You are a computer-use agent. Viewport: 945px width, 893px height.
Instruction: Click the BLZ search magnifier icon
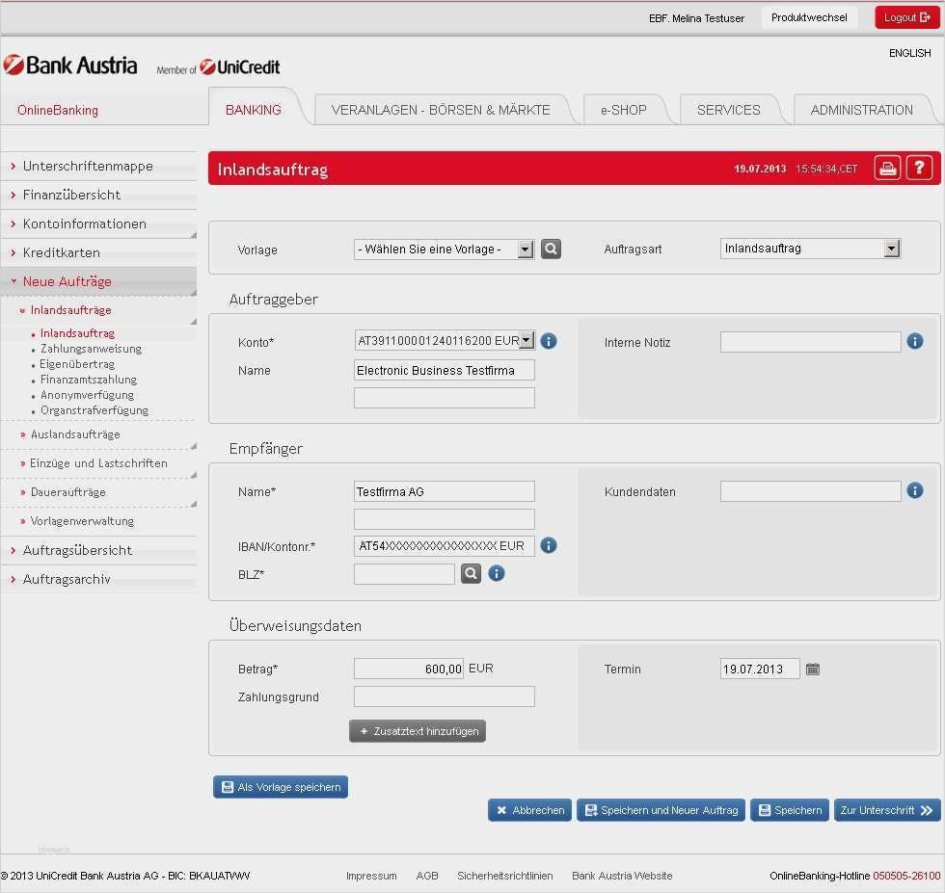(x=470, y=574)
